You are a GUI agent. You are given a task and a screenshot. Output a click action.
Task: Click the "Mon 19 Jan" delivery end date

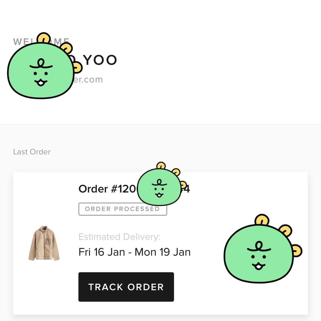tap(162, 252)
